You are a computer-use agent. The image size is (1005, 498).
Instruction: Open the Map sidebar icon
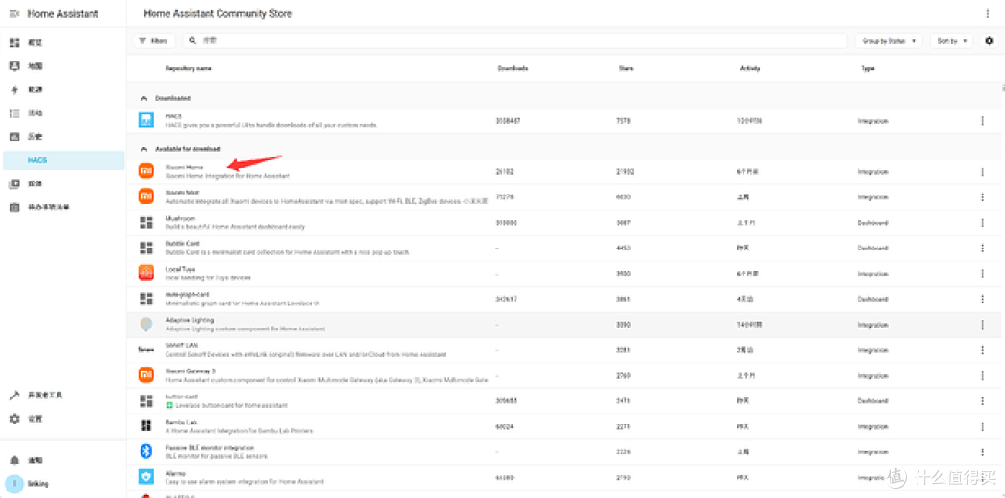tap(15, 66)
